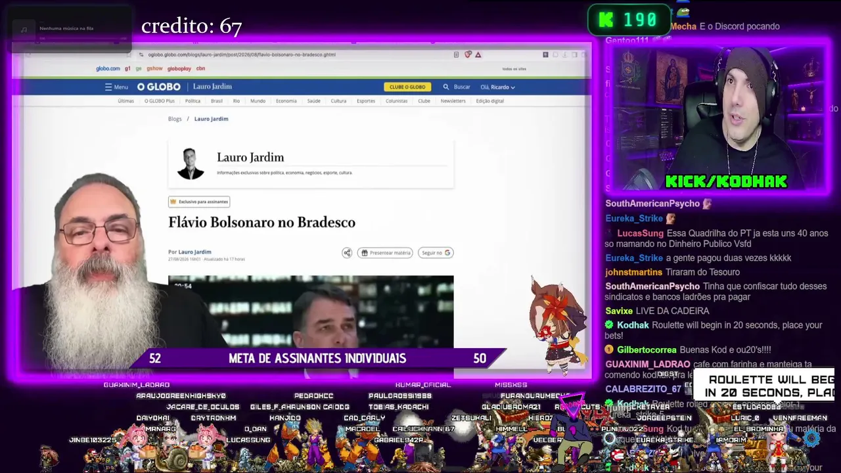This screenshot has height=473, width=841.
Task: Open the reader mode icon in the address bar
Action: [x=457, y=55]
